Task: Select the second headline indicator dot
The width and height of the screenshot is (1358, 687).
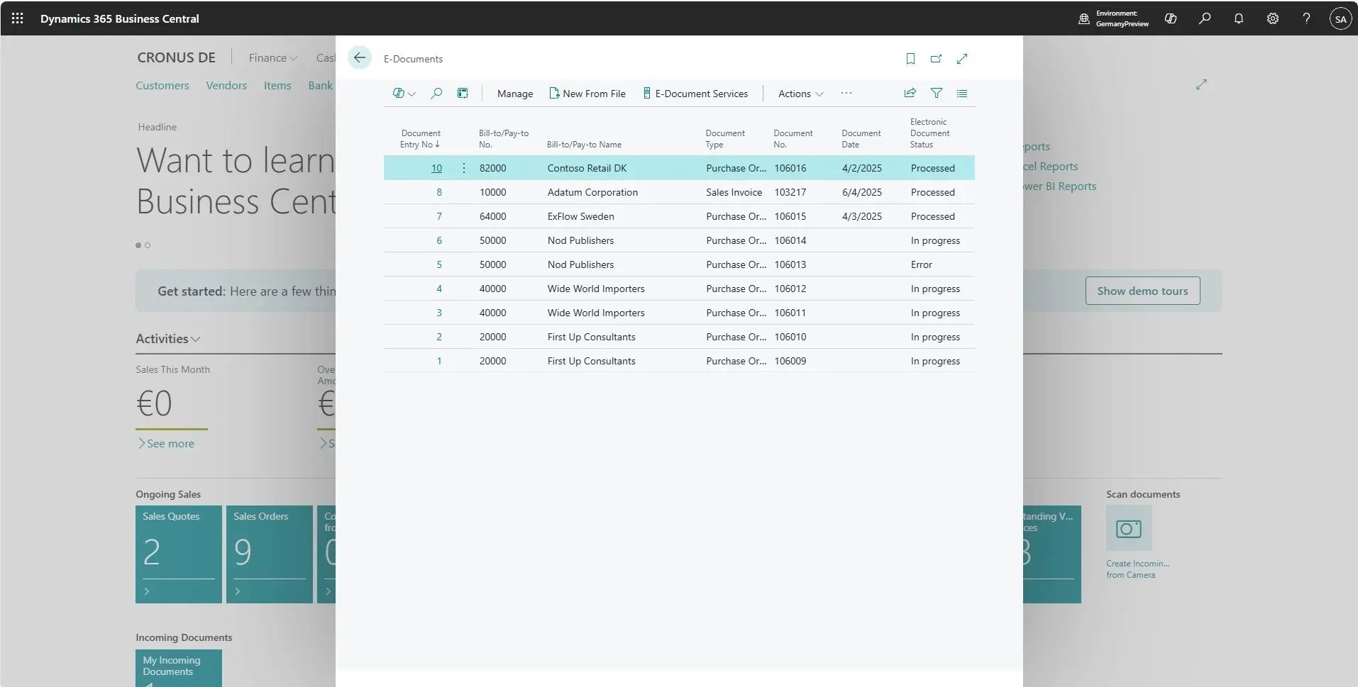Action: coord(146,245)
